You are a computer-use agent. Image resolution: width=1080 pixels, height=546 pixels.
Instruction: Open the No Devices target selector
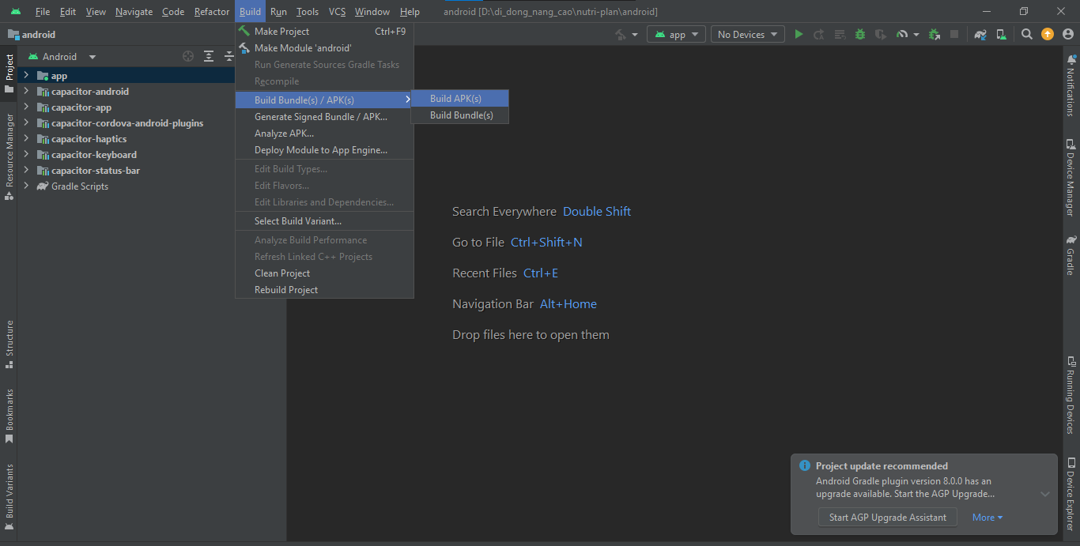[x=746, y=34]
